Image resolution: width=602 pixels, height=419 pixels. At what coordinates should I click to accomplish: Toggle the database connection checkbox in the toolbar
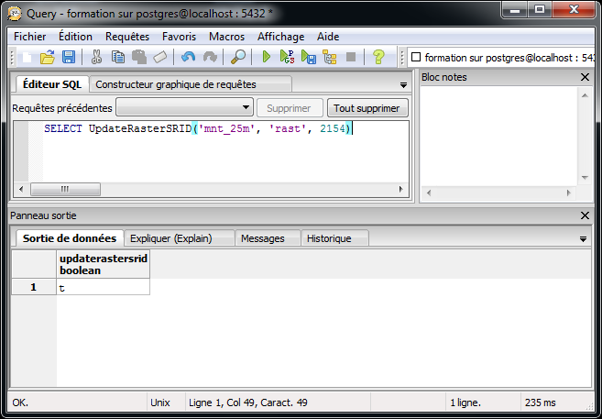416,58
